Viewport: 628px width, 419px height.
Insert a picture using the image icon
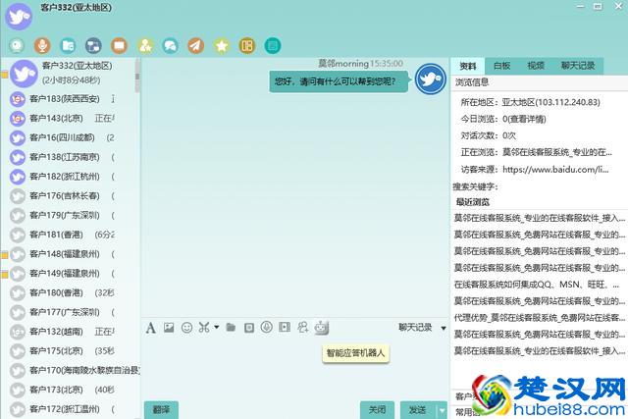pos(169,328)
